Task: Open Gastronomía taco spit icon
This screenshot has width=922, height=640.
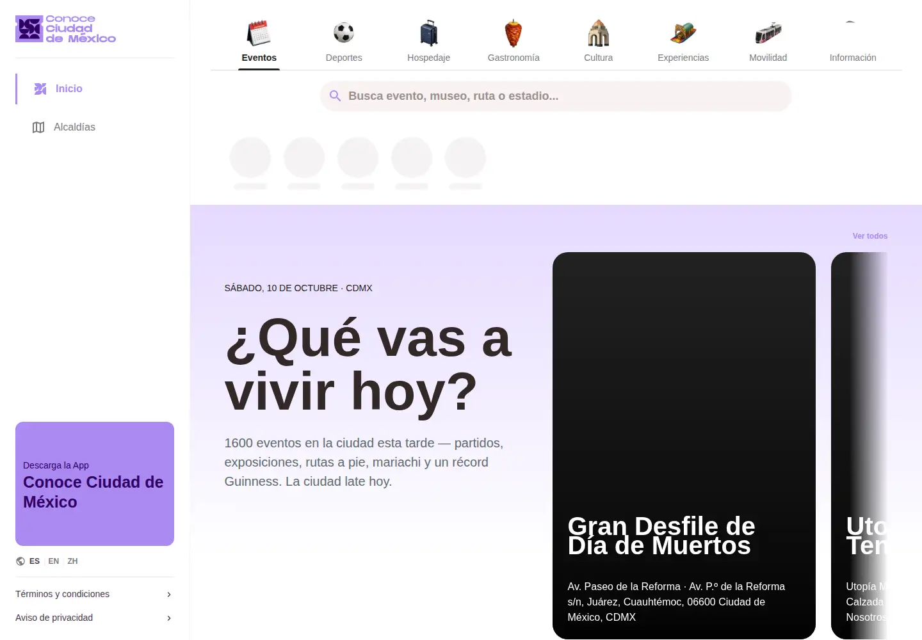Action: point(514,33)
